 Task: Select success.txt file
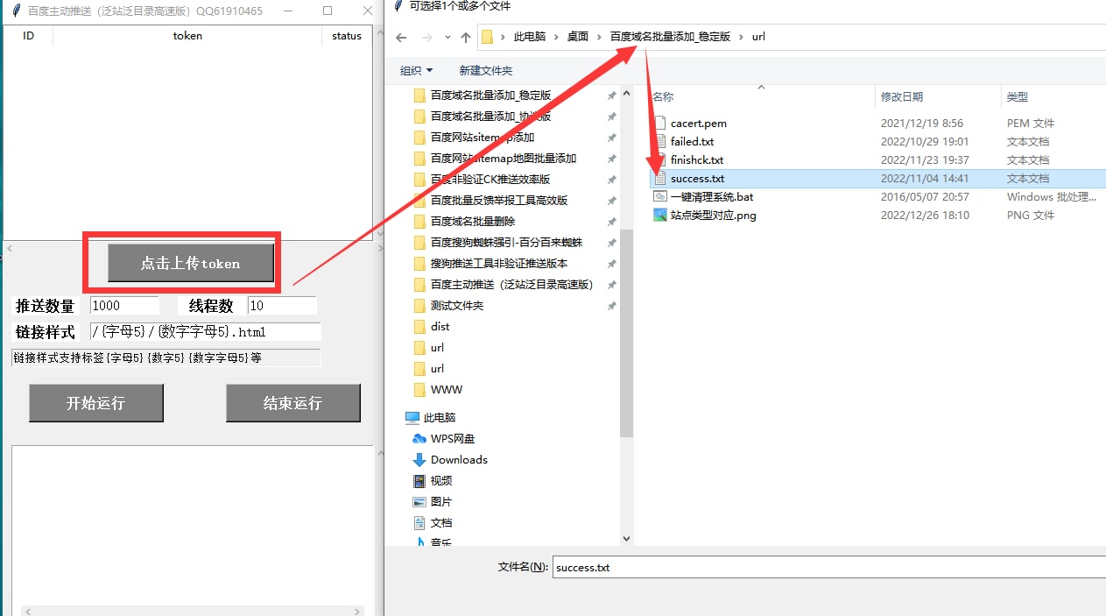coord(876,178)
